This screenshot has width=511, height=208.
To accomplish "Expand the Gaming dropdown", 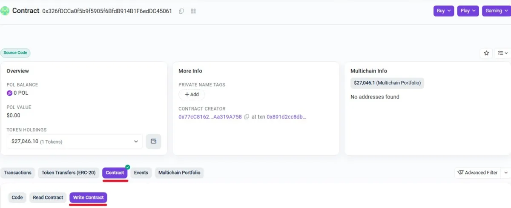I will (496, 11).
